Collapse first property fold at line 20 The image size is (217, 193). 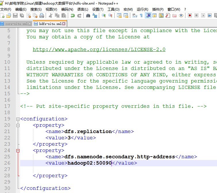coord(18,125)
